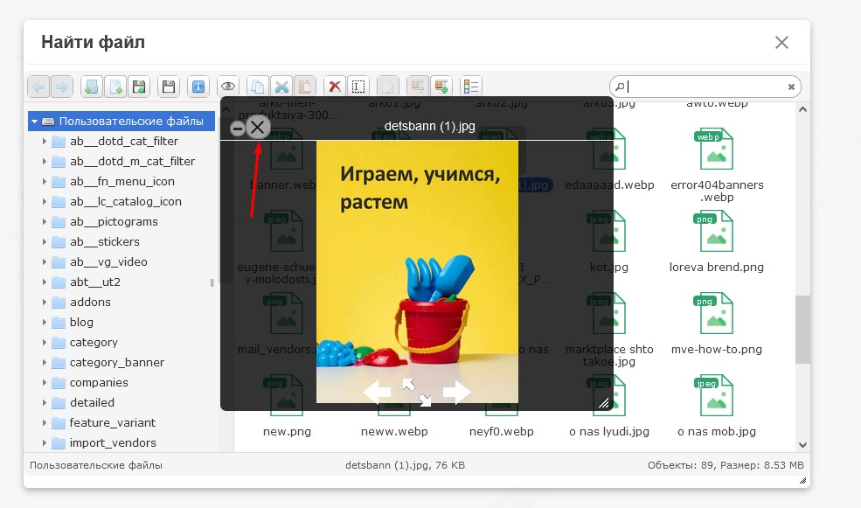Open the addons folder in tree
The width and height of the screenshot is (861, 508).
[90, 302]
